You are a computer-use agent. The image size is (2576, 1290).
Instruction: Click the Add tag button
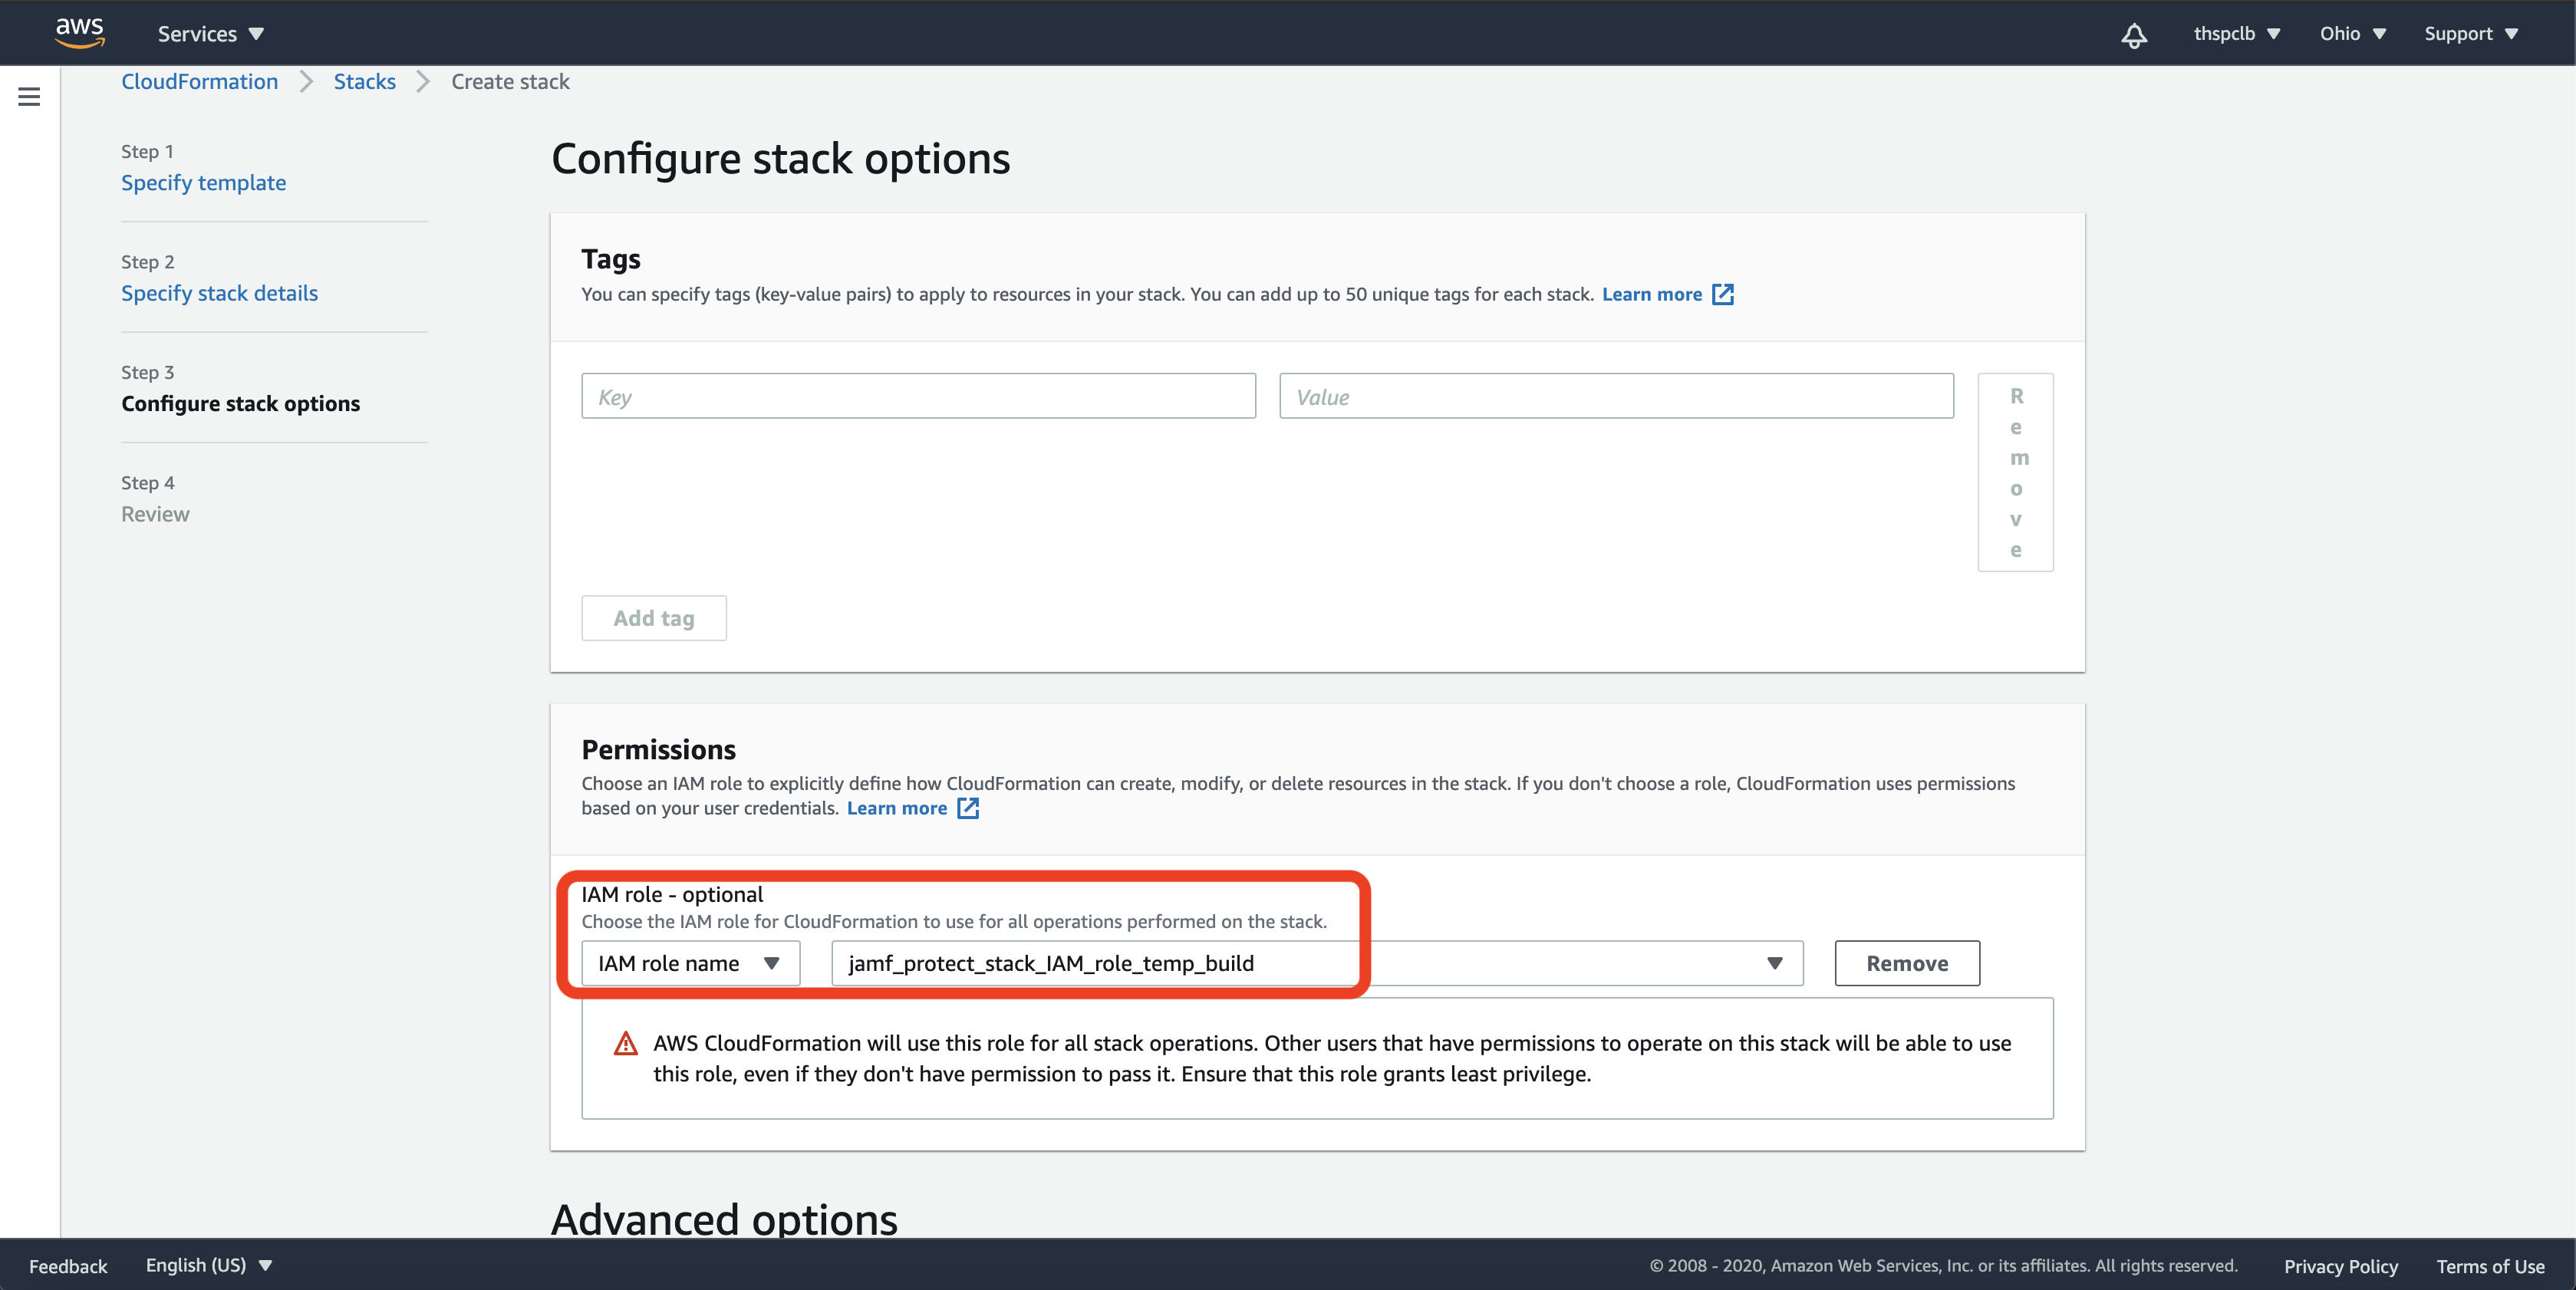pos(654,618)
